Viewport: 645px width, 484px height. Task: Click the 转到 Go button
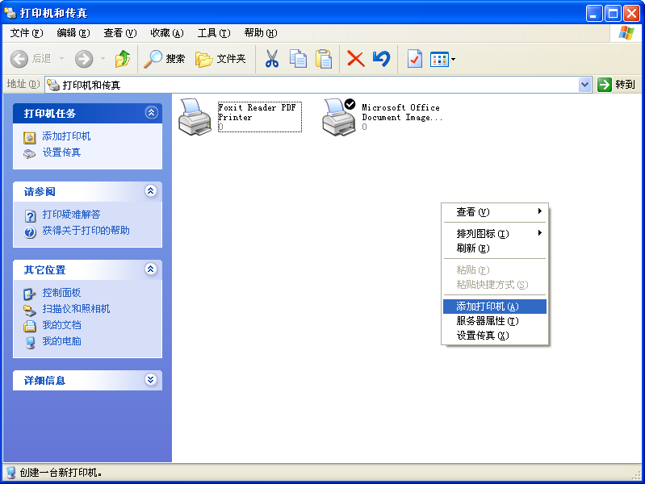pos(617,85)
